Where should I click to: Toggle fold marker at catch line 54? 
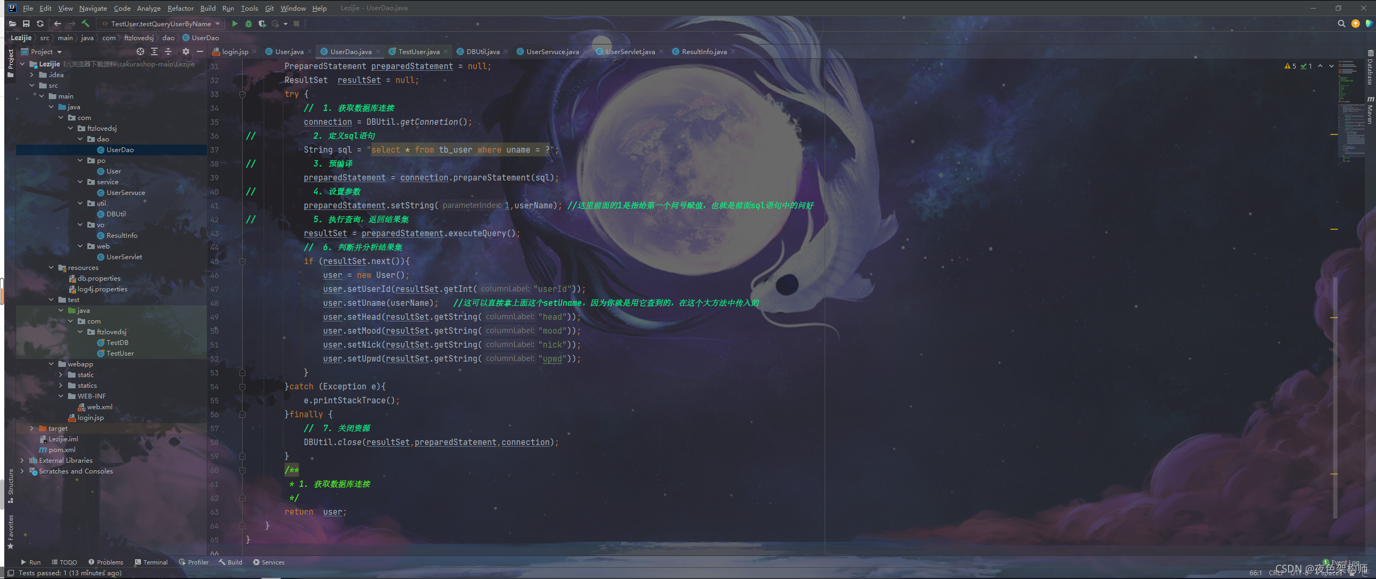[242, 387]
